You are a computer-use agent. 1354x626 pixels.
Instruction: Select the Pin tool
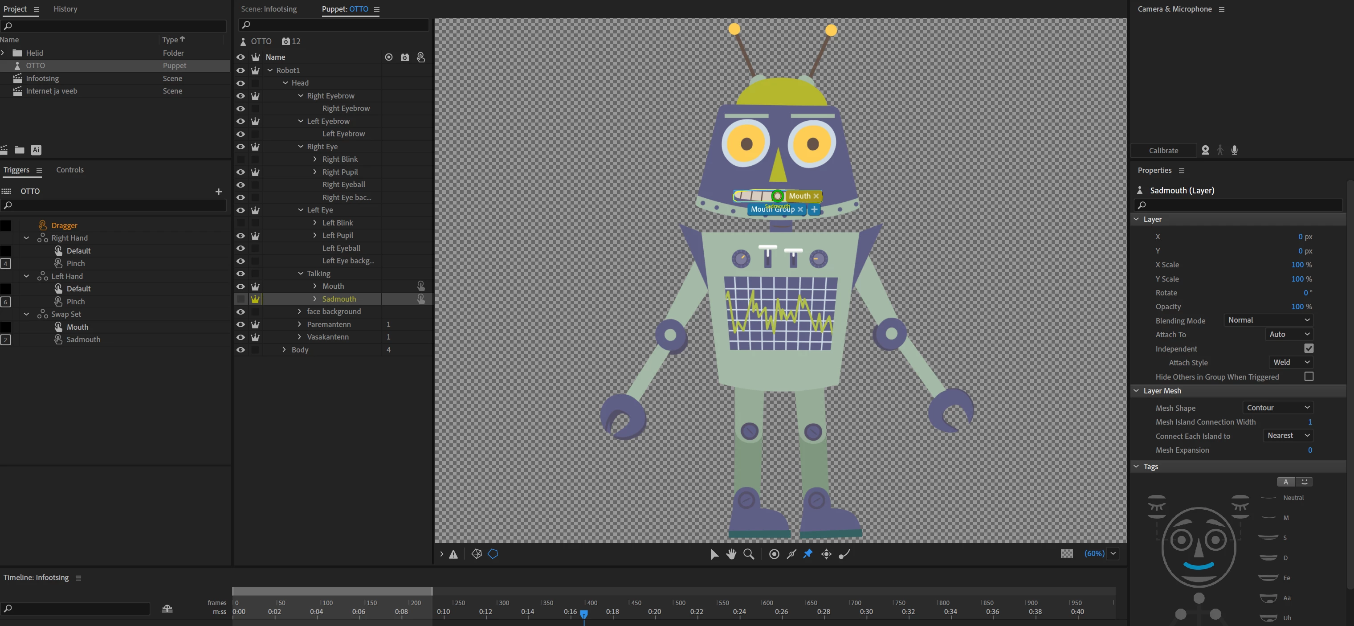pyautogui.click(x=808, y=554)
